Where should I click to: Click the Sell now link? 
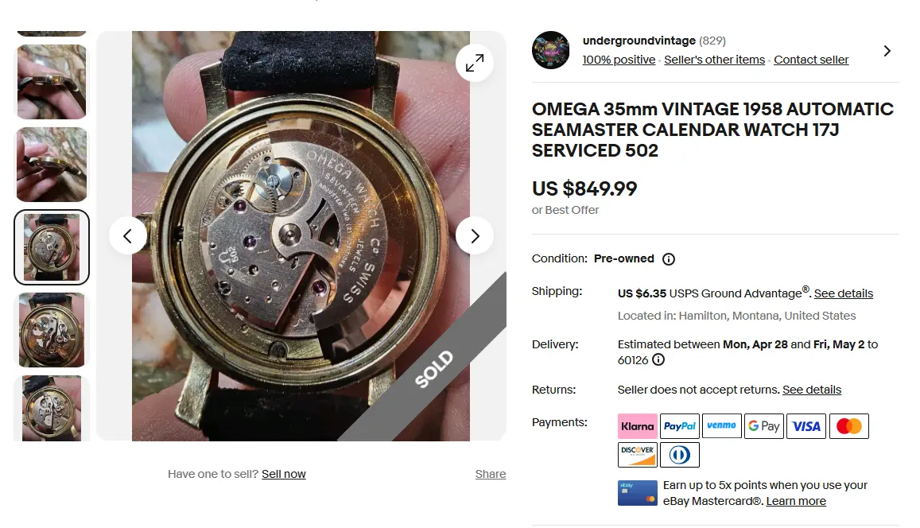[x=283, y=474]
